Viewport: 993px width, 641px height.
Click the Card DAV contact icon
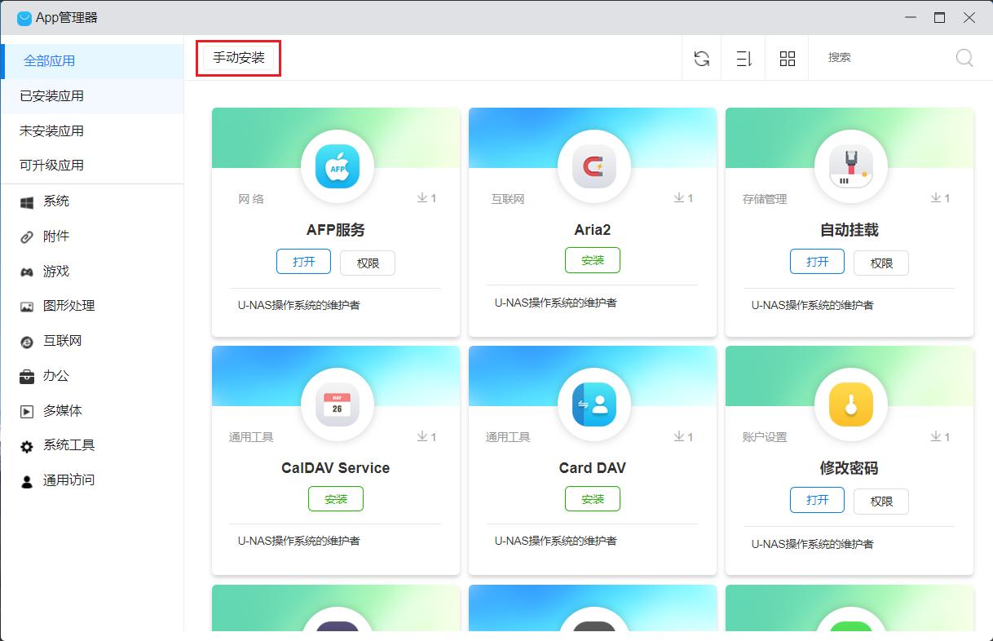click(x=593, y=405)
